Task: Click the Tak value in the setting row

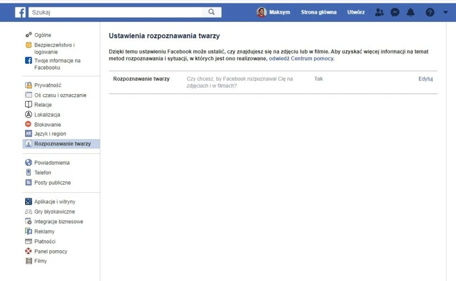Action: pos(319,79)
